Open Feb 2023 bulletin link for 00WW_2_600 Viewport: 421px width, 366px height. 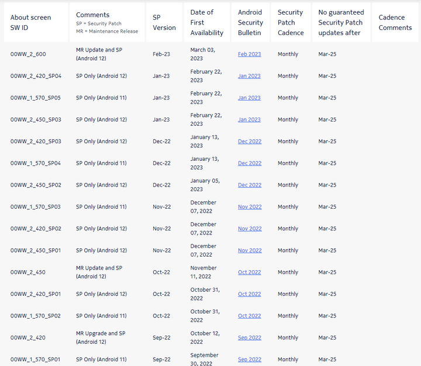click(x=249, y=54)
